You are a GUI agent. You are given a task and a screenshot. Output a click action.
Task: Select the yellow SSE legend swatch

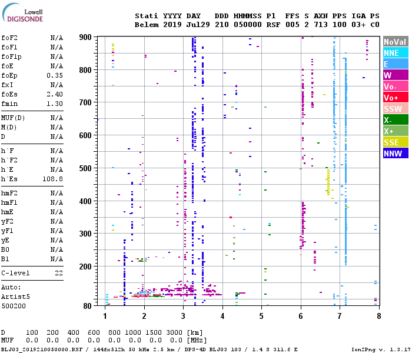pos(396,142)
